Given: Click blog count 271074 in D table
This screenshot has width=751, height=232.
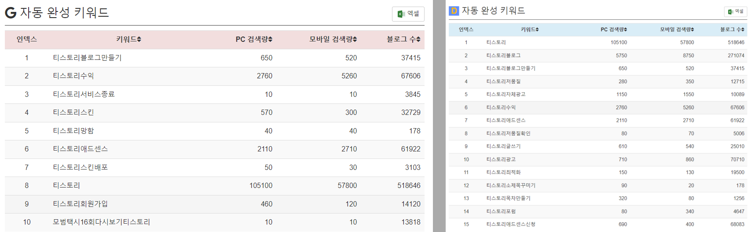Looking at the screenshot, I should pos(736,55).
